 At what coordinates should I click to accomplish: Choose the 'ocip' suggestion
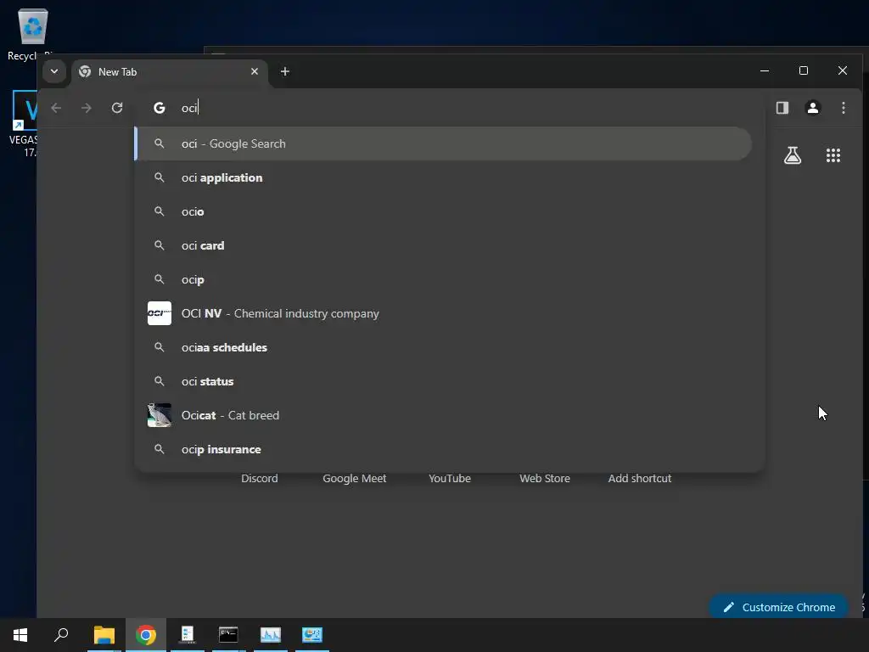(x=443, y=279)
